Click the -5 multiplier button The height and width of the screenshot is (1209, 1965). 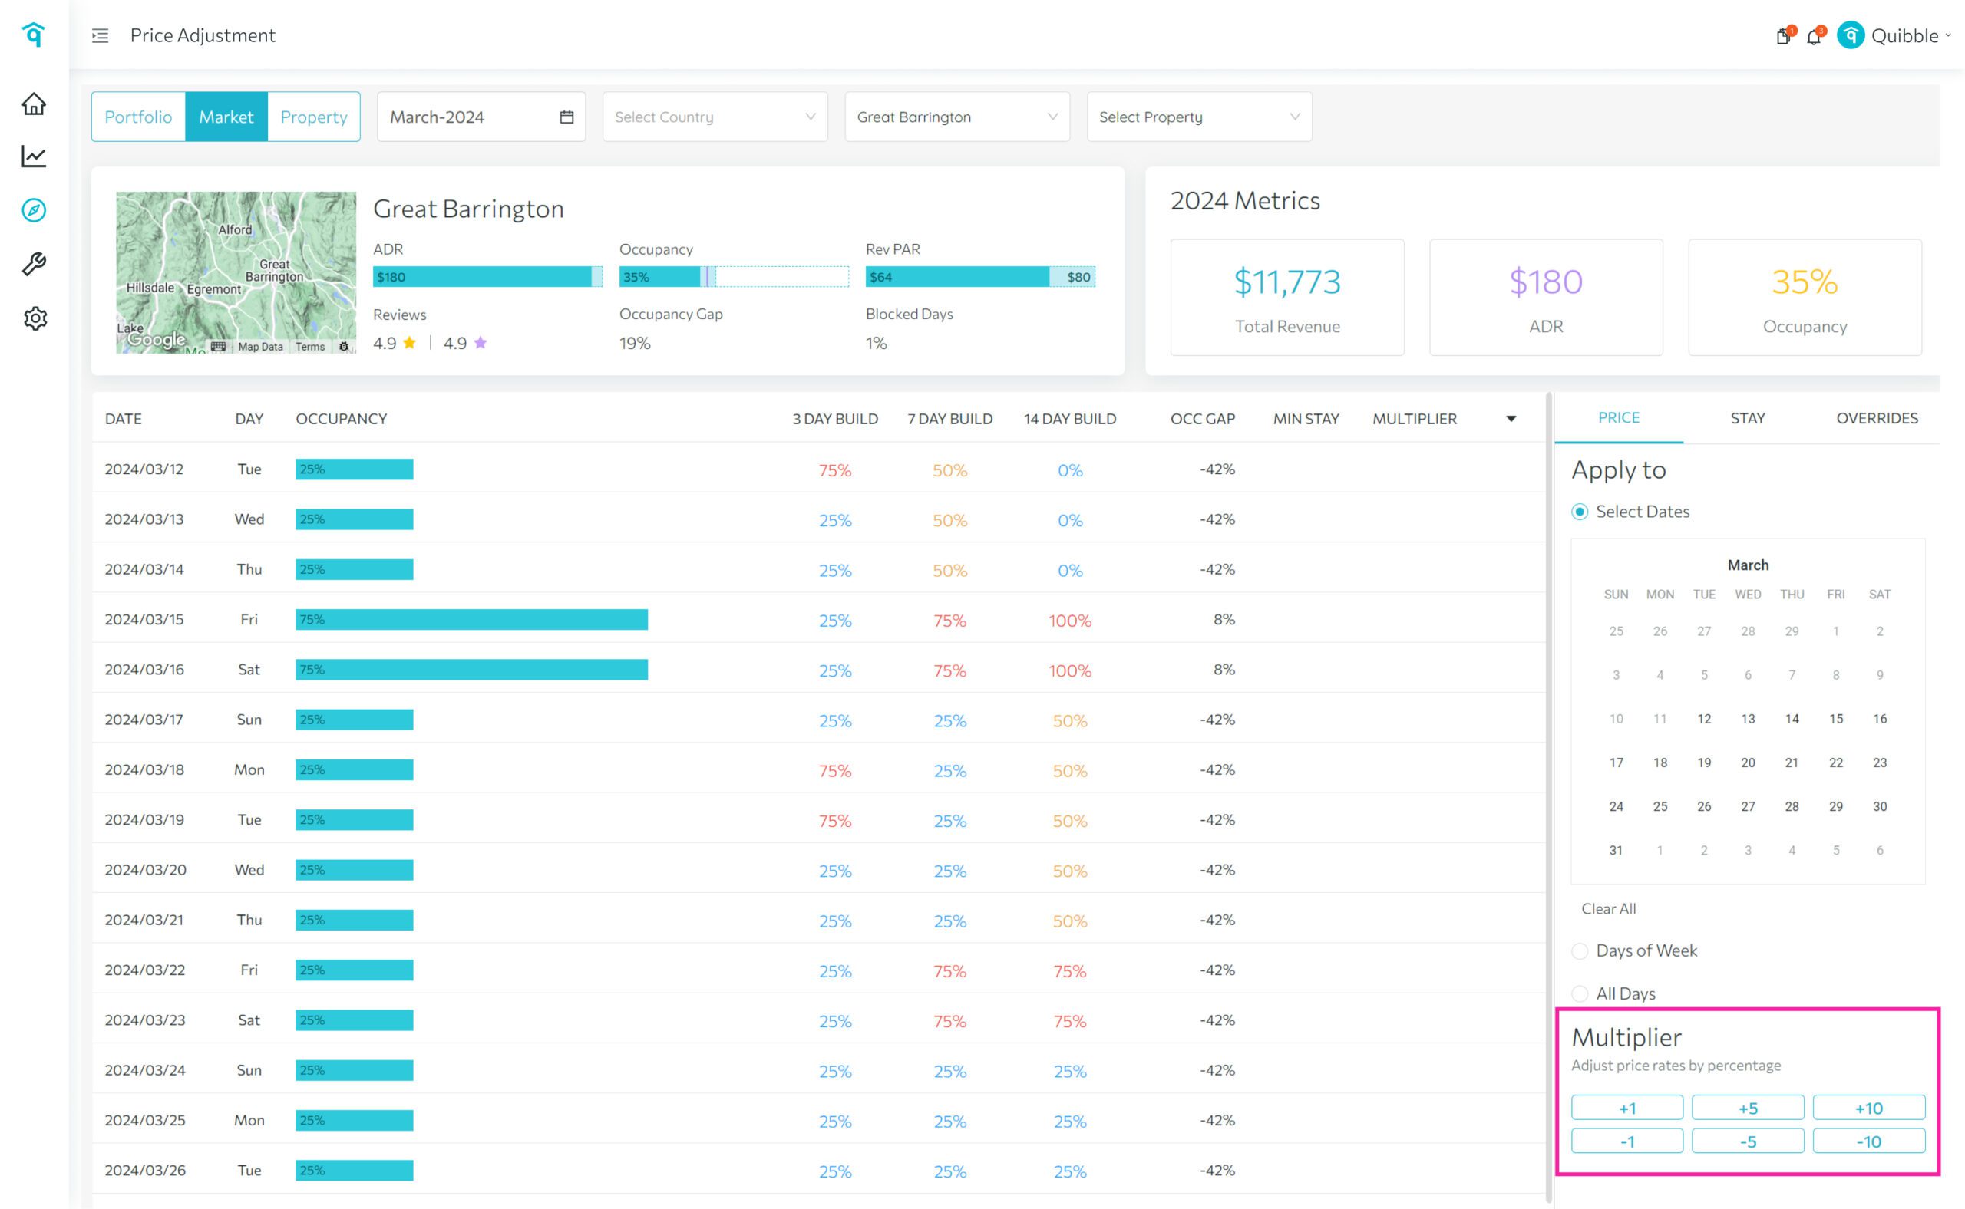1747,1141
